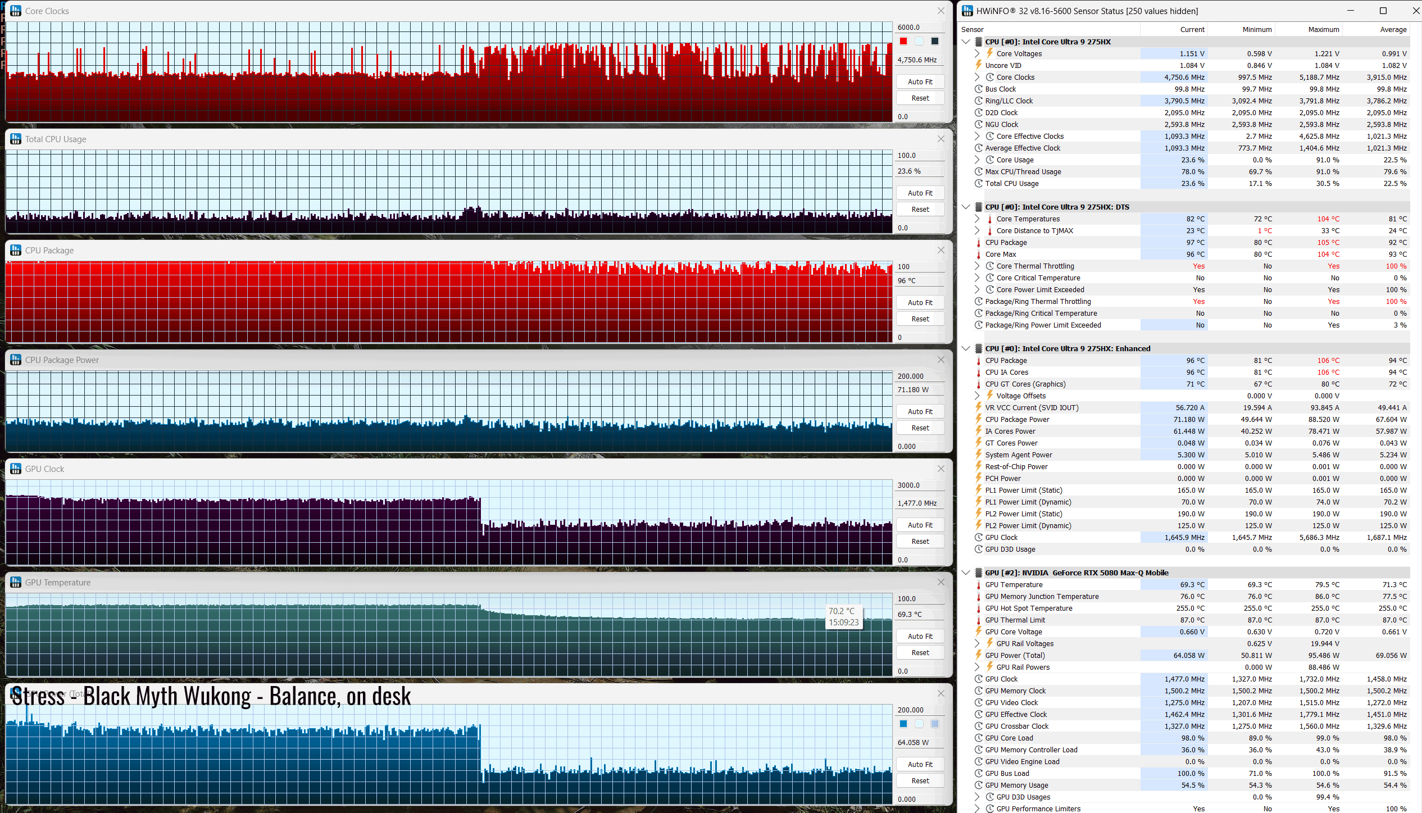Click the 0.0 minimum field of GPU Temperature graph

click(x=920, y=671)
